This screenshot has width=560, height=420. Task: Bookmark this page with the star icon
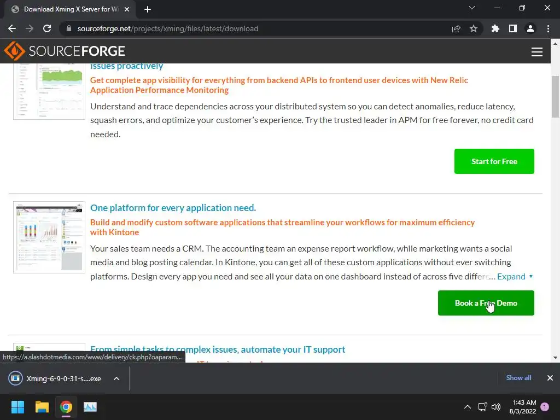coord(474,28)
